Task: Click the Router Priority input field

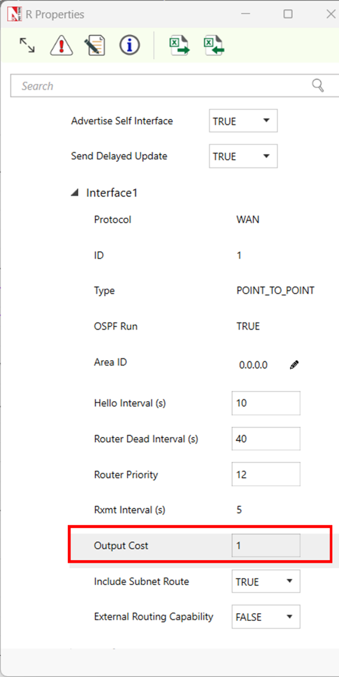Action: point(266,474)
